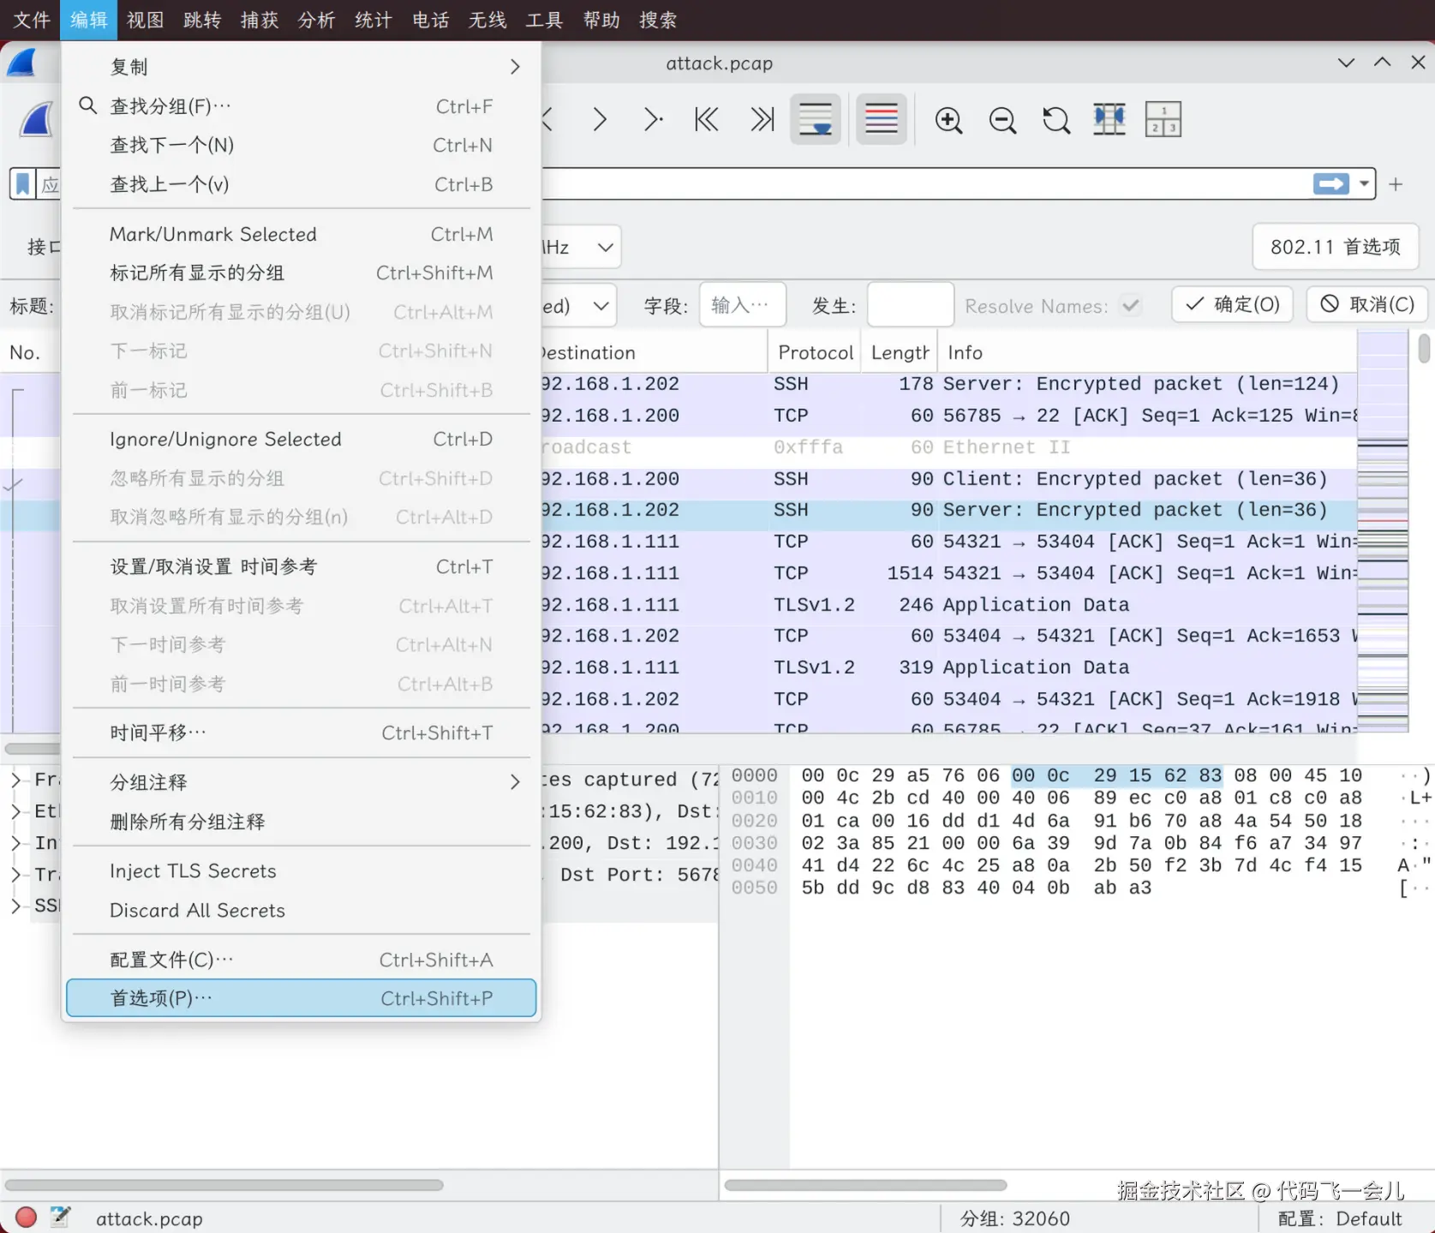This screenshot has width=1435, height=1233.
Task: Select Client: Encrypted packet (len=36) row
Action: (x=948, y=478)
